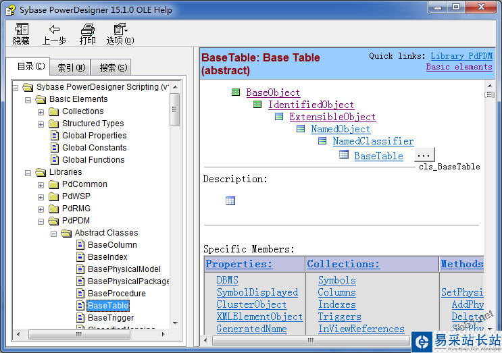Switch to the 索引 (Index) tab

point(71,67)
